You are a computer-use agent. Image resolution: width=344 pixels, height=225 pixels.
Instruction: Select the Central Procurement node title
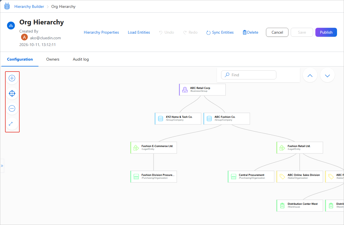pos(252,175)
